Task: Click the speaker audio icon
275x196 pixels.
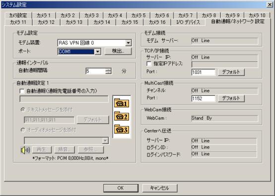Action: (25, 150)
